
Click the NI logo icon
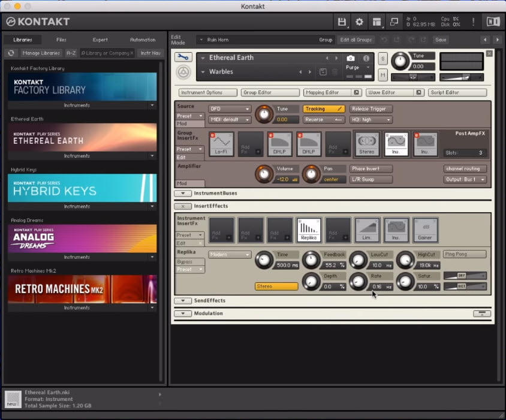tap(493, 22)
